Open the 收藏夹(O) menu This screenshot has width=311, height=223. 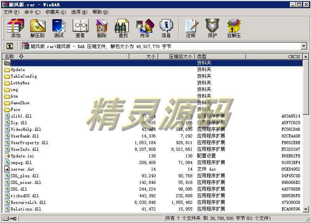(56, 12)
